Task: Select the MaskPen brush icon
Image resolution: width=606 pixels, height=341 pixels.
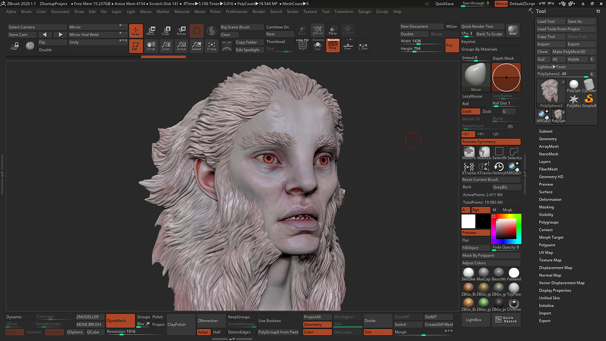Action: [x=470, y=152]
